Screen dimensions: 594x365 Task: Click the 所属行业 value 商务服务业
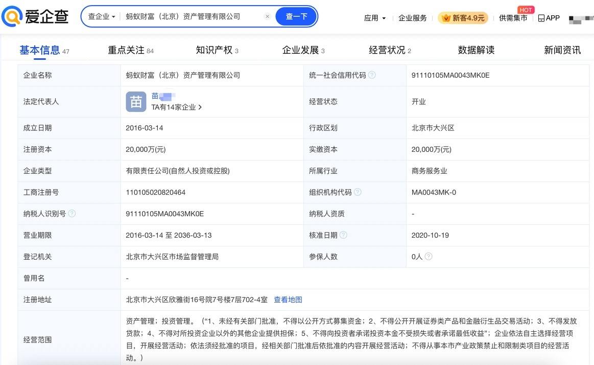tap(429, 171)
